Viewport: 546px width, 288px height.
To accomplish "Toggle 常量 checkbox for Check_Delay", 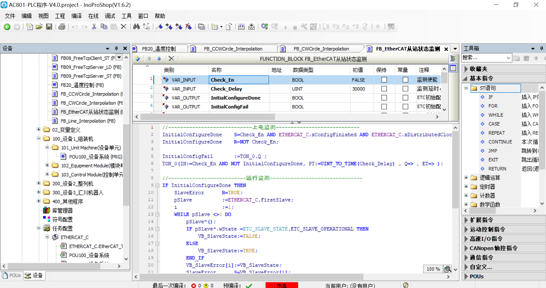I will (405, 89).
